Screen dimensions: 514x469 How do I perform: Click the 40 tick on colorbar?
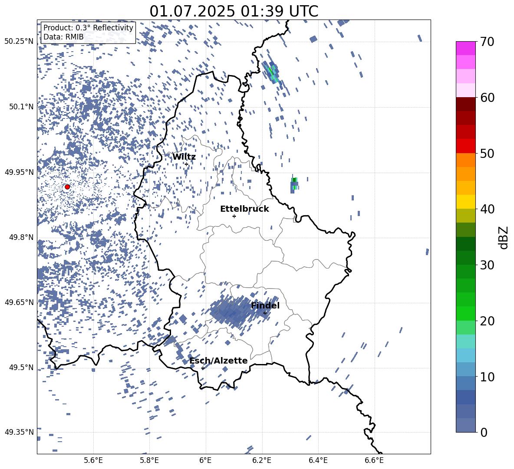pyautogui.click(x=487, y=209)
